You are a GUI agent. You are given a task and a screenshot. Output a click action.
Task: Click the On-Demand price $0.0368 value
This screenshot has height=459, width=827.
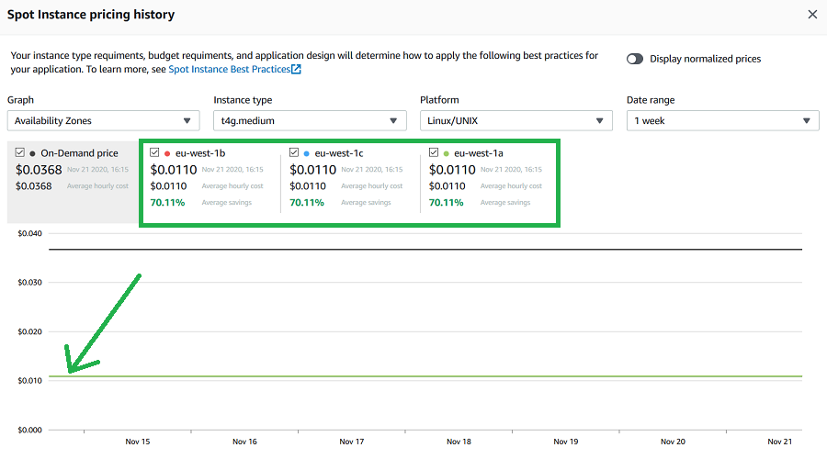39,170
